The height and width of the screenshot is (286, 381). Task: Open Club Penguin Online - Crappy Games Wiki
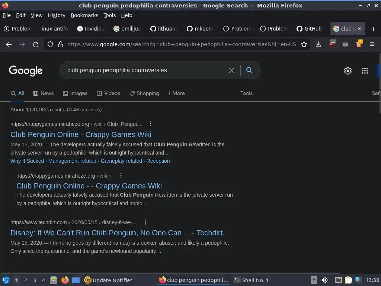81,134
